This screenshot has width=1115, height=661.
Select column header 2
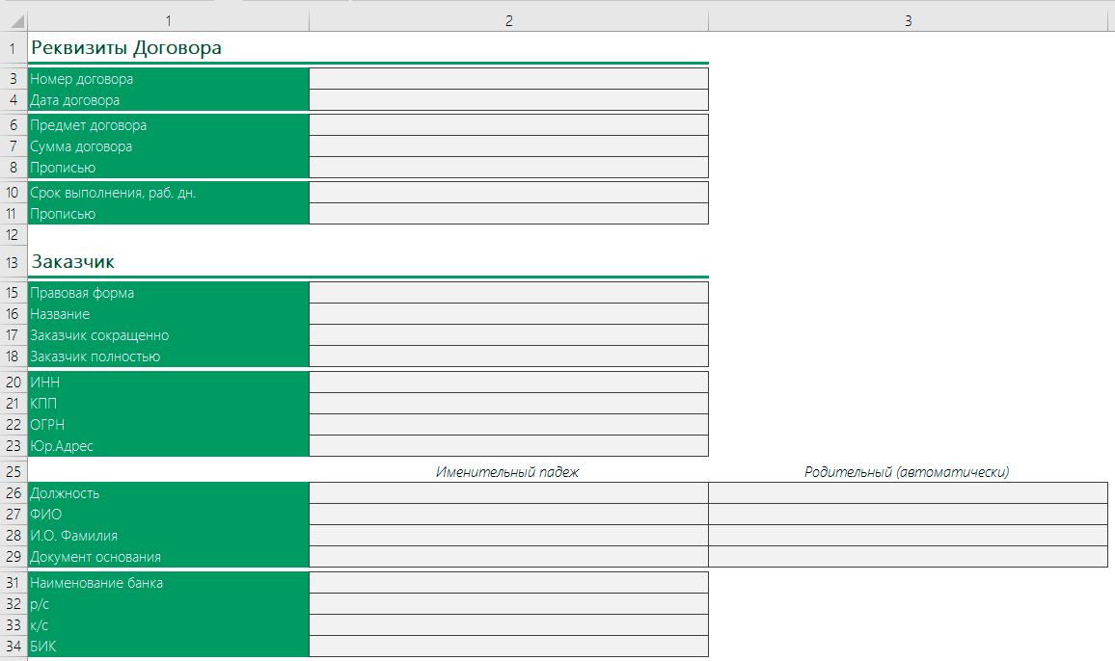tap(509, 21)
